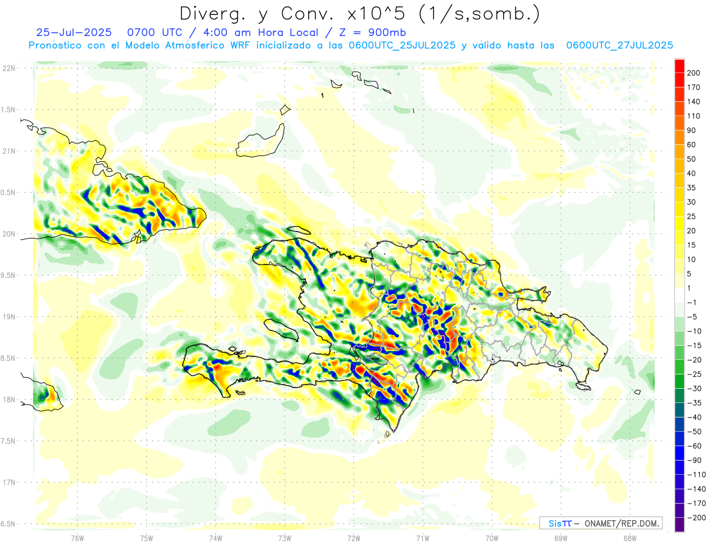Image resolution: width=707 pixels, height=546 pixels.
Task: Click the colorbar value '-5'
Action: 692,317
